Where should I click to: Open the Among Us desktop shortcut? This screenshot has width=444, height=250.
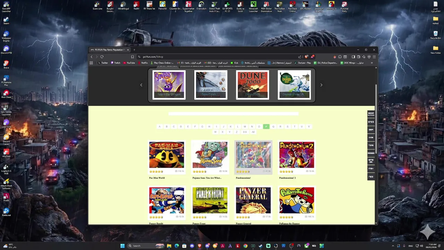click(x=332, y=6)
